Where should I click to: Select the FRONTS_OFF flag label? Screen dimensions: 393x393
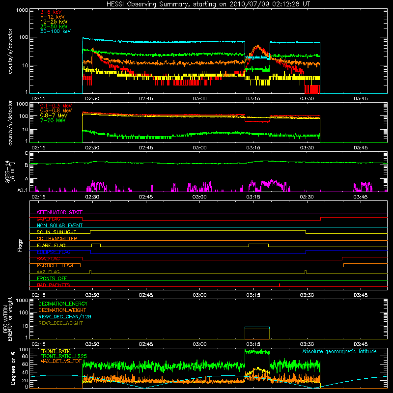click(52, 279)
